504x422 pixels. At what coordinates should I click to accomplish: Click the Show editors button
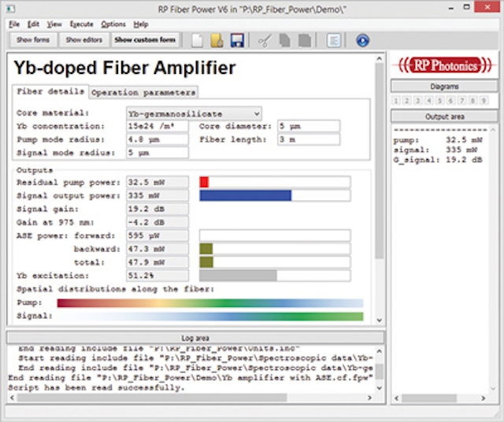[x=84, y=40]
